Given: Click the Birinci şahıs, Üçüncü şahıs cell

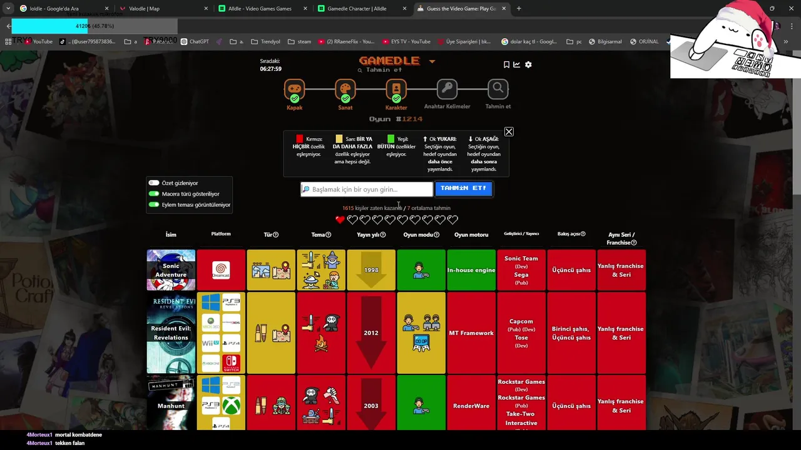Looking at the screenshot, I should [571, 333].
